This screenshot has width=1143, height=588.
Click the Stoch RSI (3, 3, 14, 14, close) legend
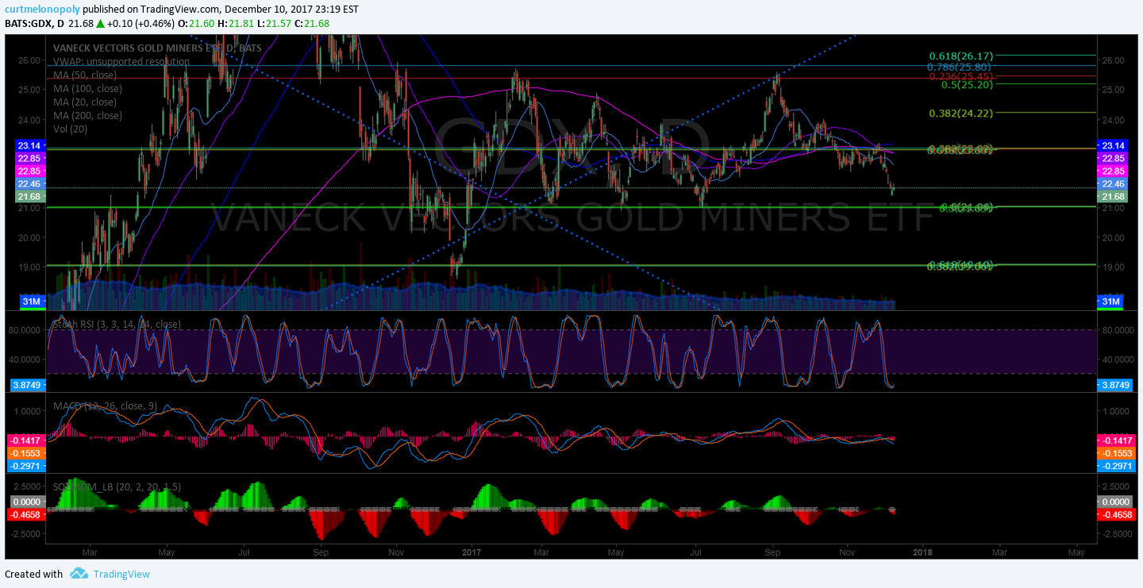tap(117, 324)
